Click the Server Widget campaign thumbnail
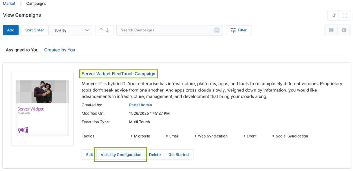353x171 pixels. (x=42, y=108)
